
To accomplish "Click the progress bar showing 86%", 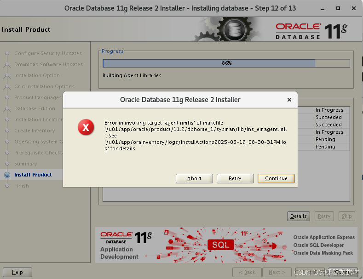I will coord(226,63).
